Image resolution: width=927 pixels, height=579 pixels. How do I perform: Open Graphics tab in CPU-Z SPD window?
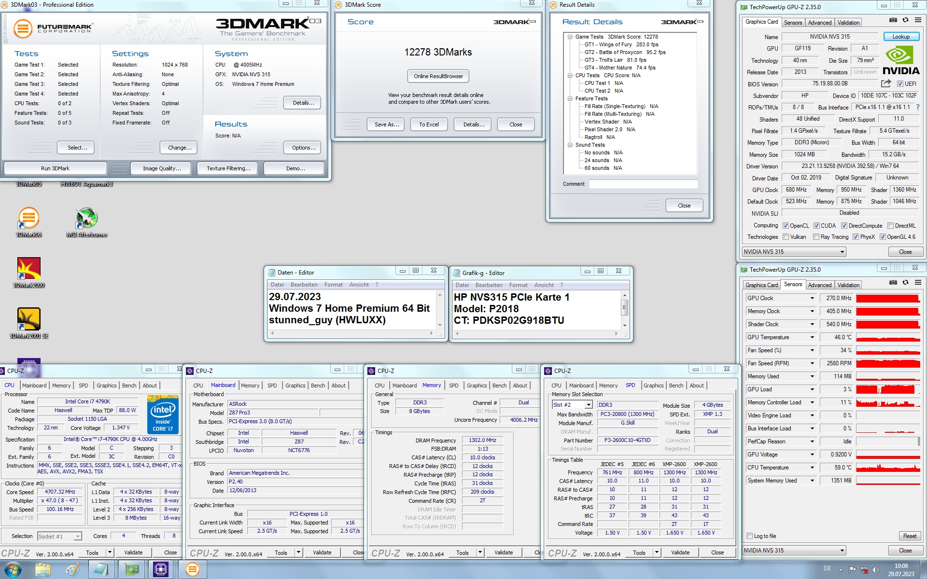coord(653,386)
